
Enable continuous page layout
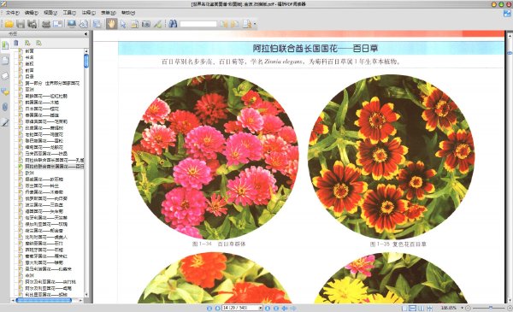coord(413,308)
